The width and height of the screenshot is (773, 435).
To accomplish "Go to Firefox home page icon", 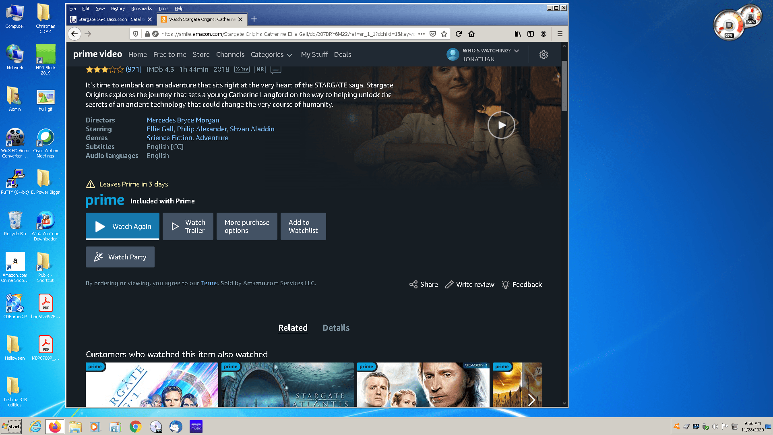I will 471,34.
